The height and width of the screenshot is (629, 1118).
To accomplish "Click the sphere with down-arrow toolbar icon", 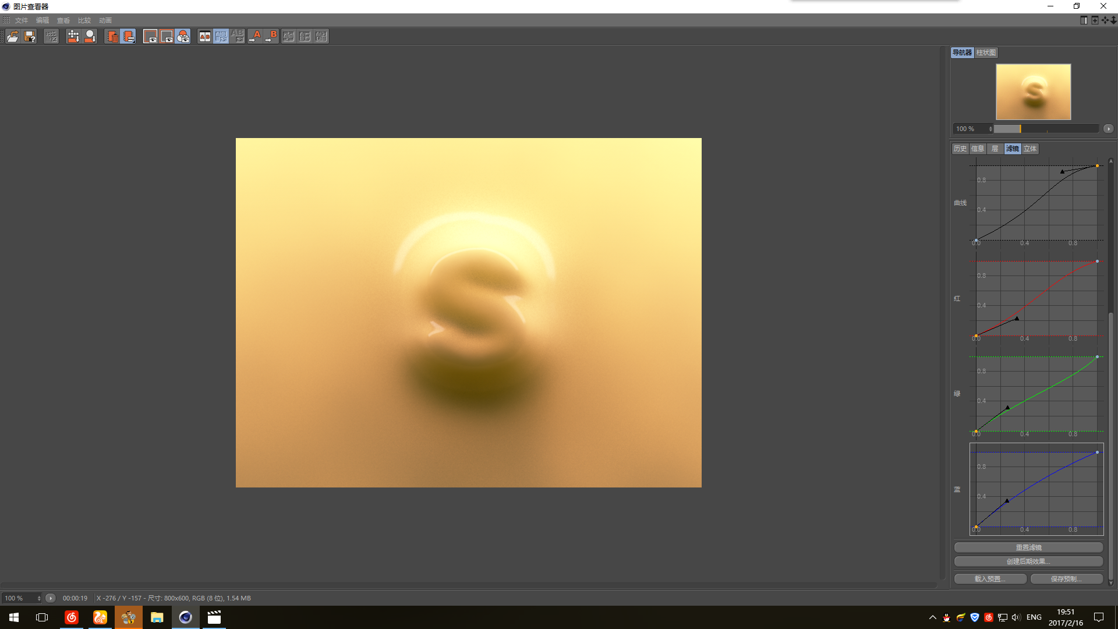I will [x=90, y=36].
